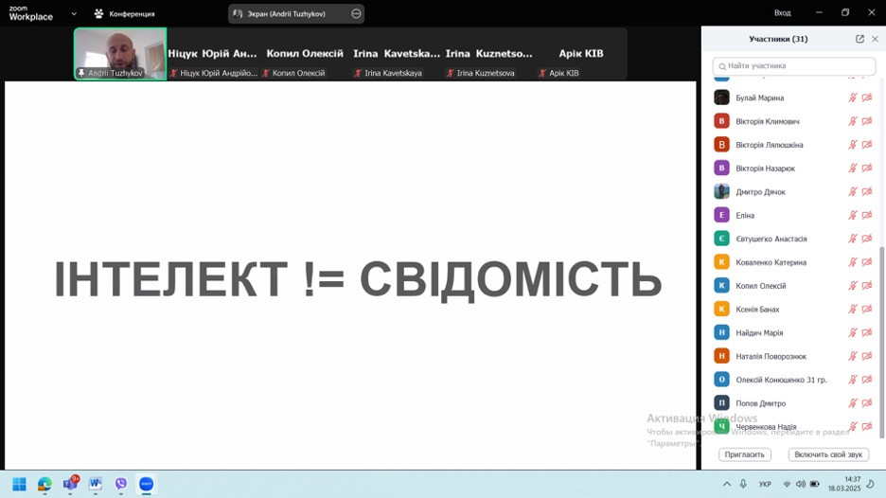Select Irina Kuznetsova participant tile
886x498 pixels.
click(x=488, y=54)
